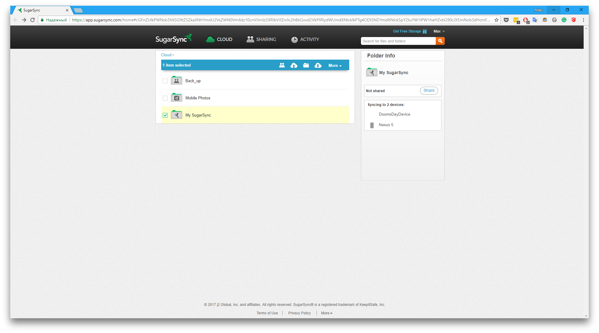Viewport: 599px width, 333px height.
Task: Click the Get Free Storage link
Action: (407, 31)
